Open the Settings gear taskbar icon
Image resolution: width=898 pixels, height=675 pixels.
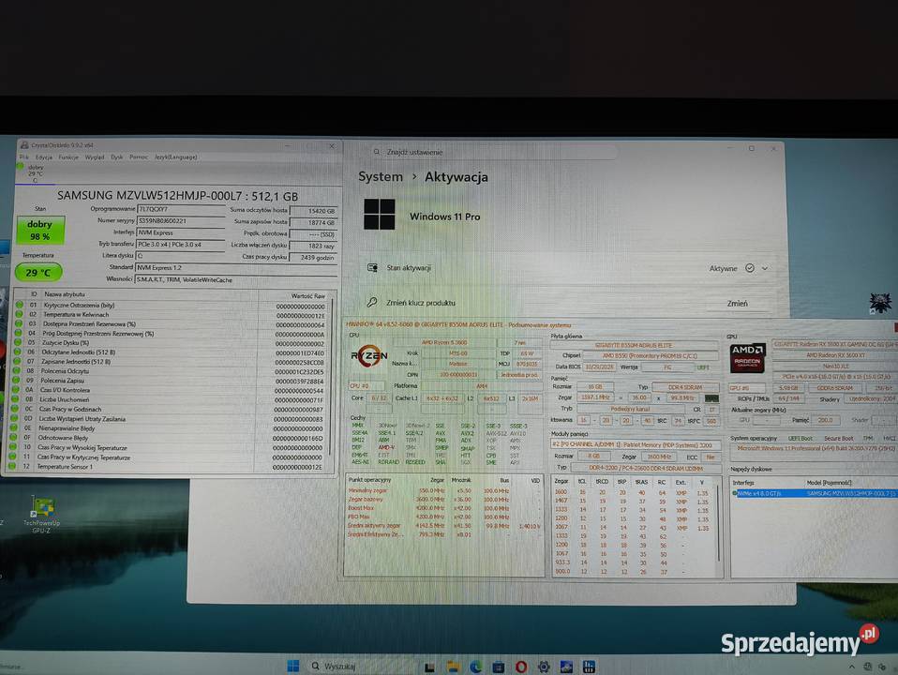point(544,667)
